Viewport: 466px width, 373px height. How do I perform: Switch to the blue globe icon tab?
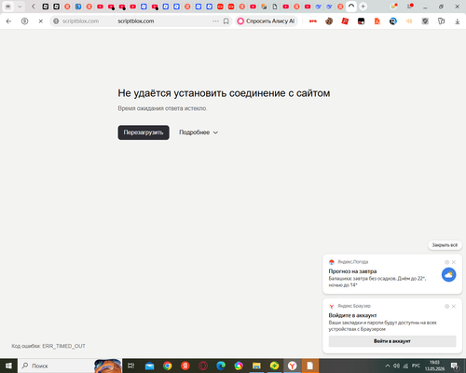tap(78, 7)
